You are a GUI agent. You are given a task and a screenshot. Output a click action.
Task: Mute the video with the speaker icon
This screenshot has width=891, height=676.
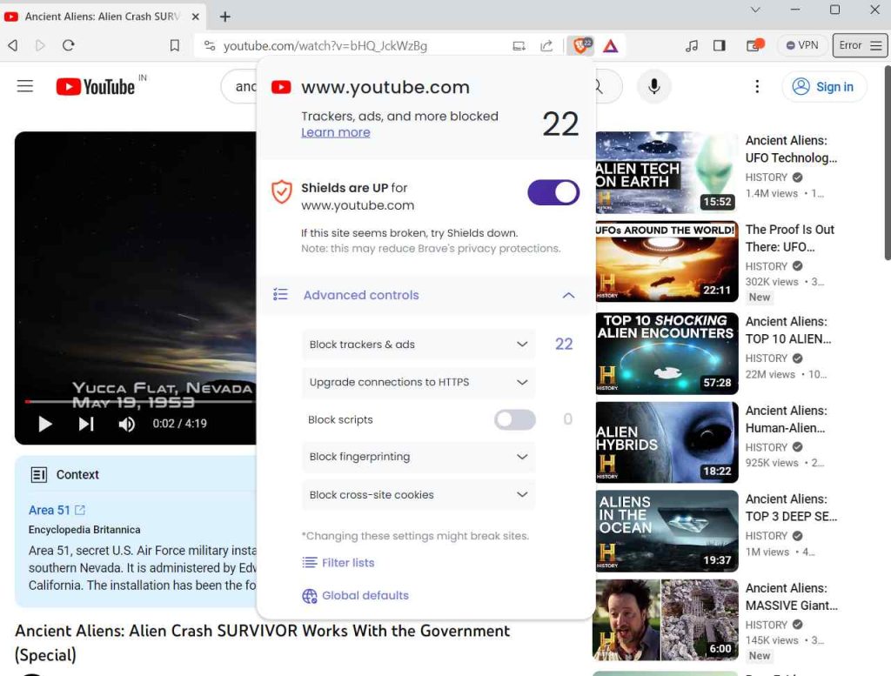click(127, 424)
